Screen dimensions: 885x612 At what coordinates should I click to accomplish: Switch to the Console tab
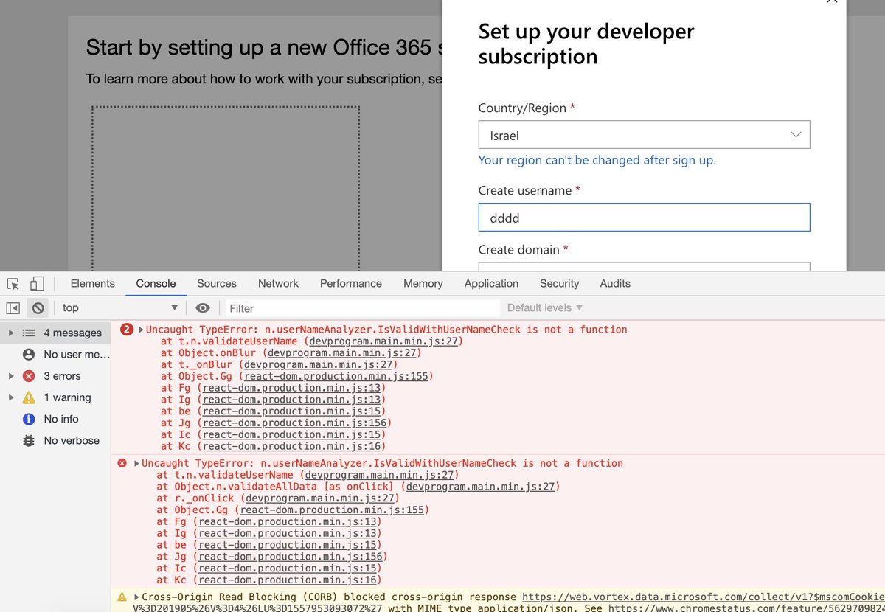pos(156,283)
